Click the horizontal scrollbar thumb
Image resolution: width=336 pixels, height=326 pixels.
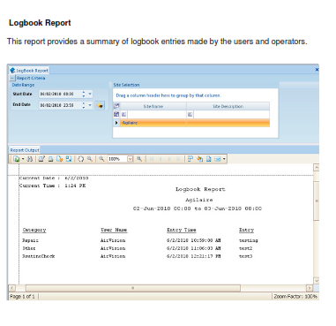[x=133, y=288]
